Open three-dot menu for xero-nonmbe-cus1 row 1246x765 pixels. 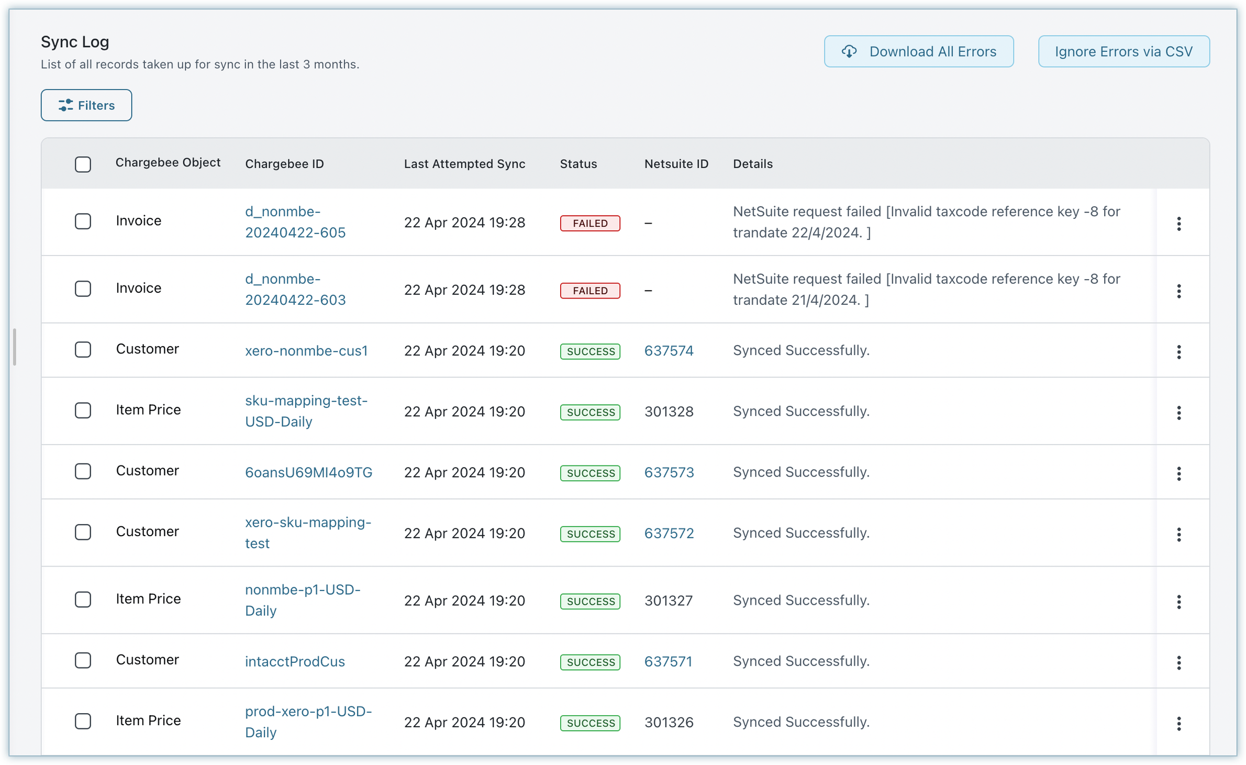[1178, 352]
